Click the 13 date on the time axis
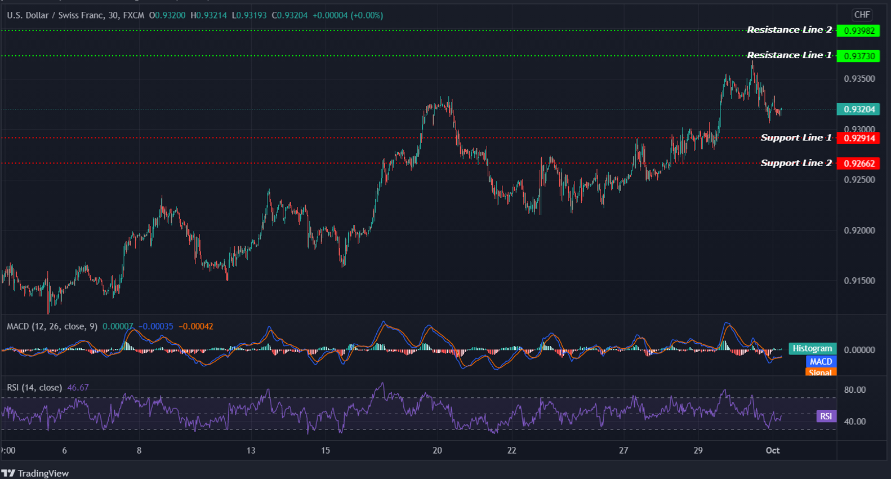 [251, 450]
